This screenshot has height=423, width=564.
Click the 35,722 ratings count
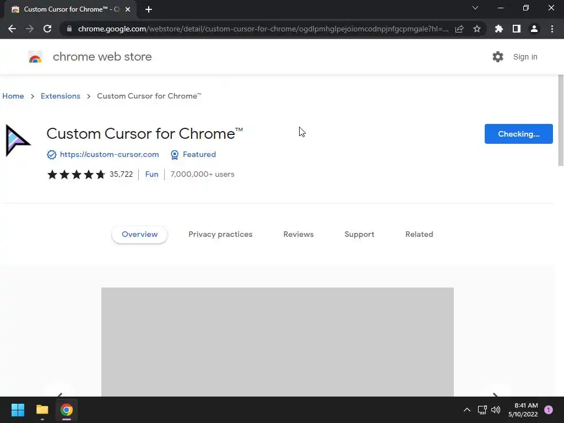pos(121,174)
